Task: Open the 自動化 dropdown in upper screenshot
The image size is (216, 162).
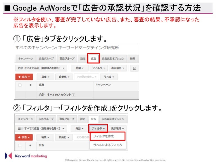Action: [x=64, y=77]
